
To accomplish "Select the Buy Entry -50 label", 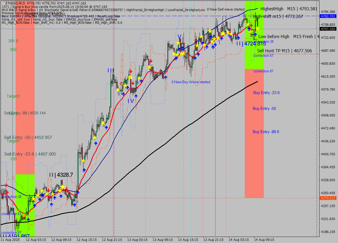I will tap(264, 109).
